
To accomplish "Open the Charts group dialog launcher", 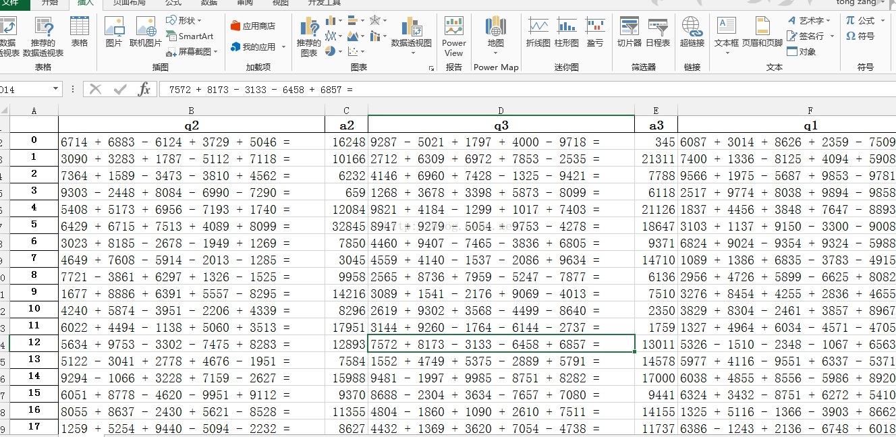I will click(431, 68).
